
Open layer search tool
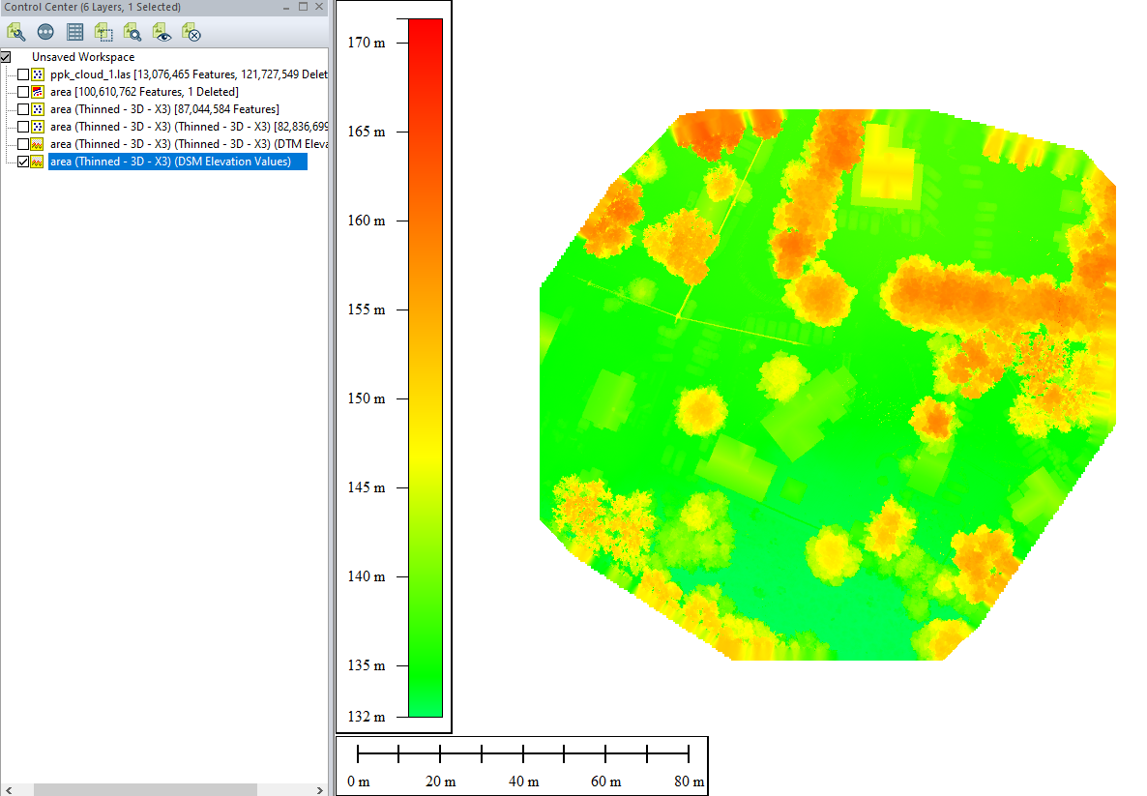coord(132,32)
